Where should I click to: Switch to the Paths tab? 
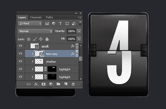tap(49, 17)
